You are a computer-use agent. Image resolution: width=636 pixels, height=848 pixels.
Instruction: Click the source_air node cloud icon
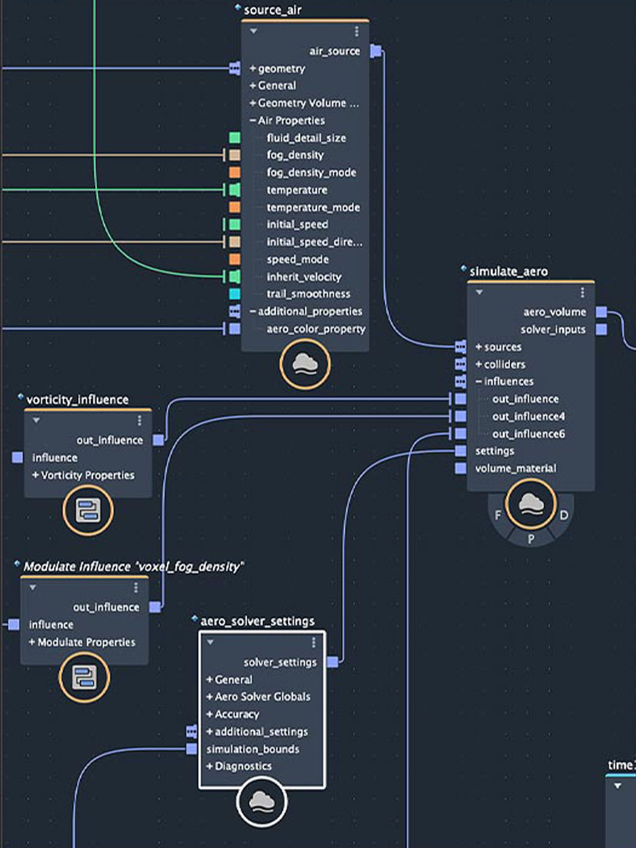[305, 364]
